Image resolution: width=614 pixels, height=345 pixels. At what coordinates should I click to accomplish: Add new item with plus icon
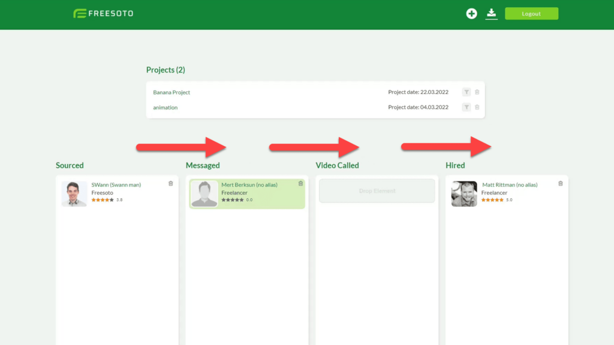(x=471, y=14)
